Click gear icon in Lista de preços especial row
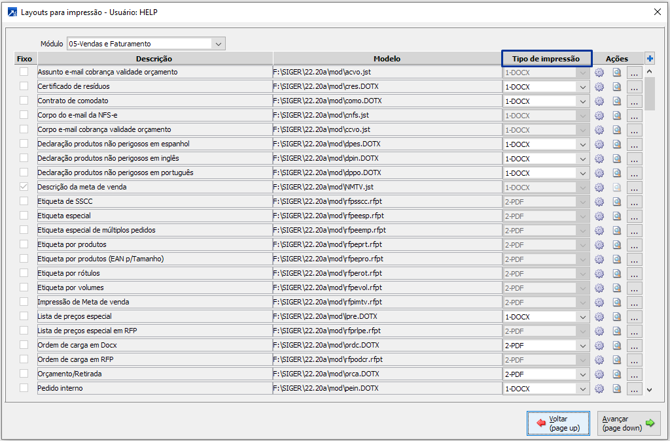 tap(599, 316)
